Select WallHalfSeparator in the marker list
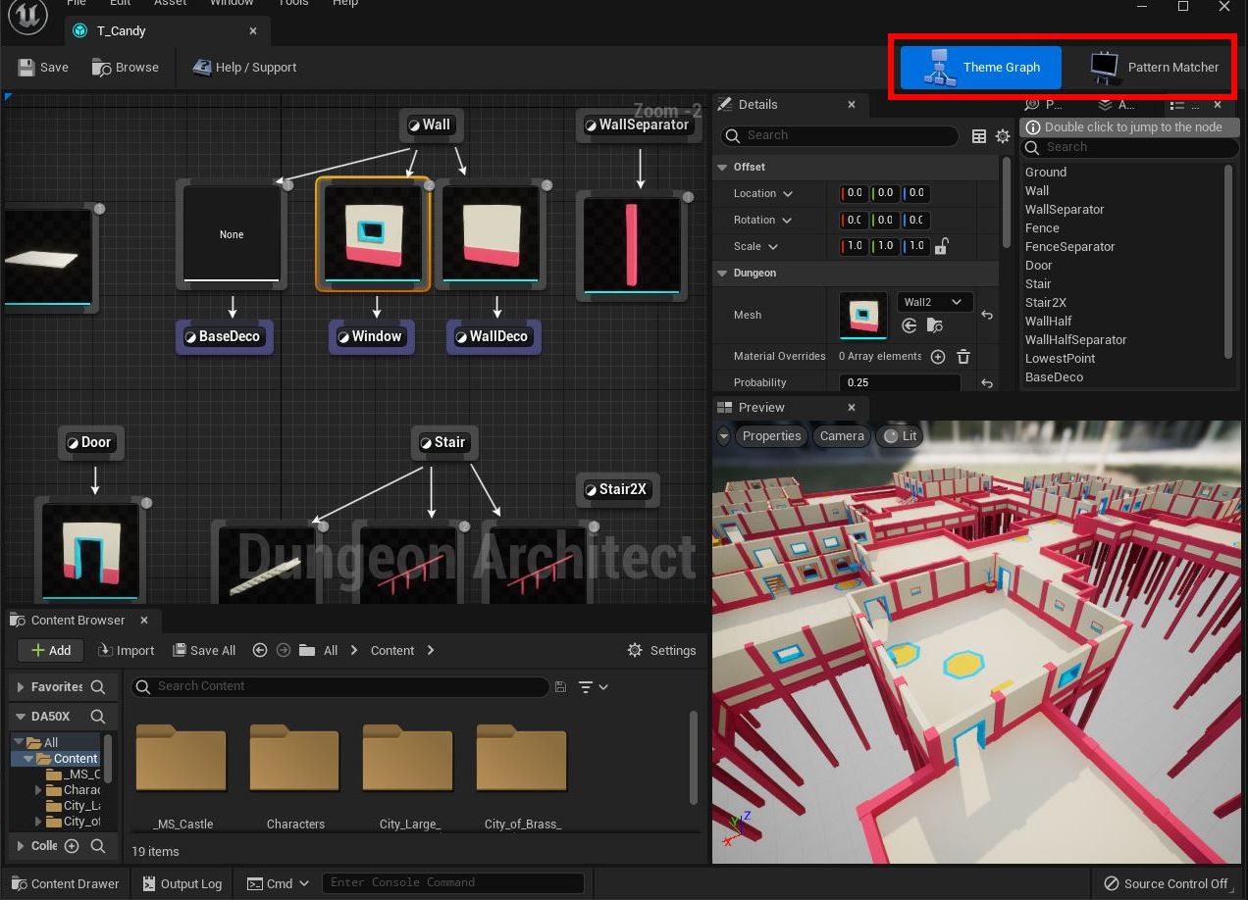The height and width of the screenshot is (900, 1248). [1075, 340]
